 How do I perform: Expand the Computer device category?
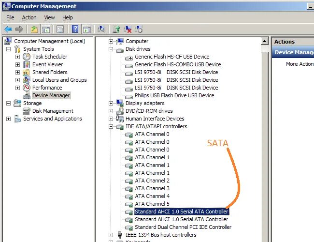[111, 41]
